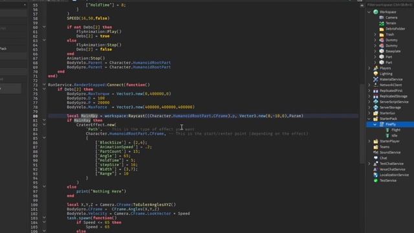The height and width of the screenshot is (233, 414).
Task: Click the ReplicatedFirst icon
Action: pyautogui.click(x=376, y=91)
